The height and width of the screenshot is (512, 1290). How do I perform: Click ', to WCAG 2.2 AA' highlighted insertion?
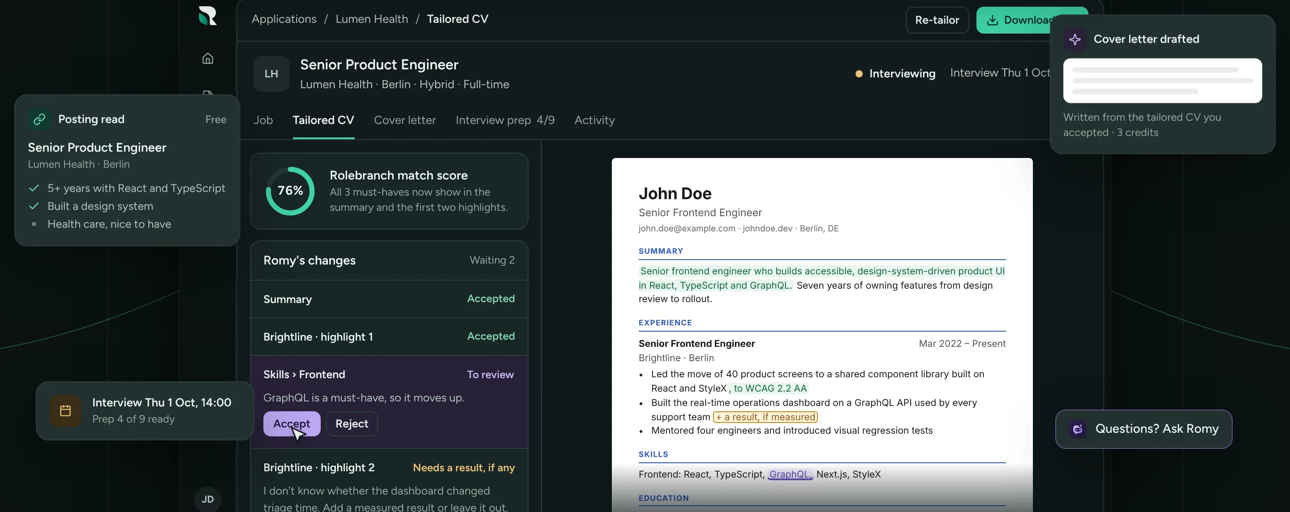(x=768, y=388)
